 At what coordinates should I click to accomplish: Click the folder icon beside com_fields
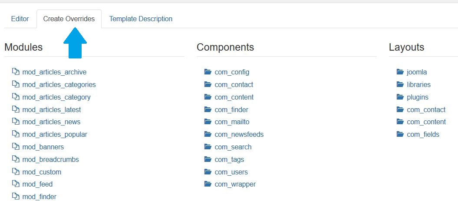point(400,134)
